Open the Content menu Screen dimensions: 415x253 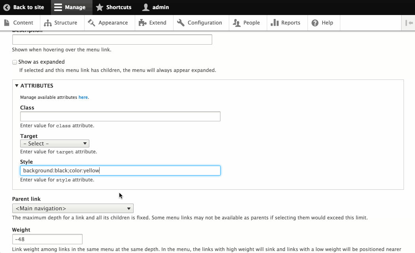[x=20, y=23]
